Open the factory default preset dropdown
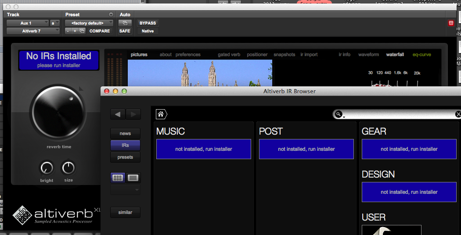 tap(89, 23)
